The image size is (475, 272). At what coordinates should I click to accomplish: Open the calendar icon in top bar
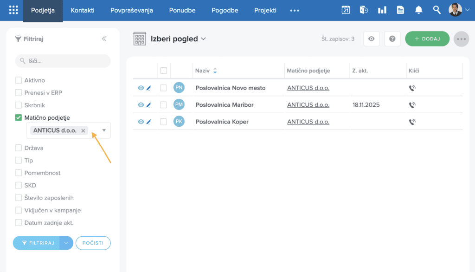pos(346,10)
